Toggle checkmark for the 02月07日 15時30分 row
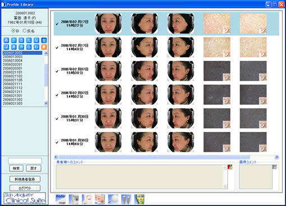This screenshot has width=286, height=206. click(x=57, y=71)
